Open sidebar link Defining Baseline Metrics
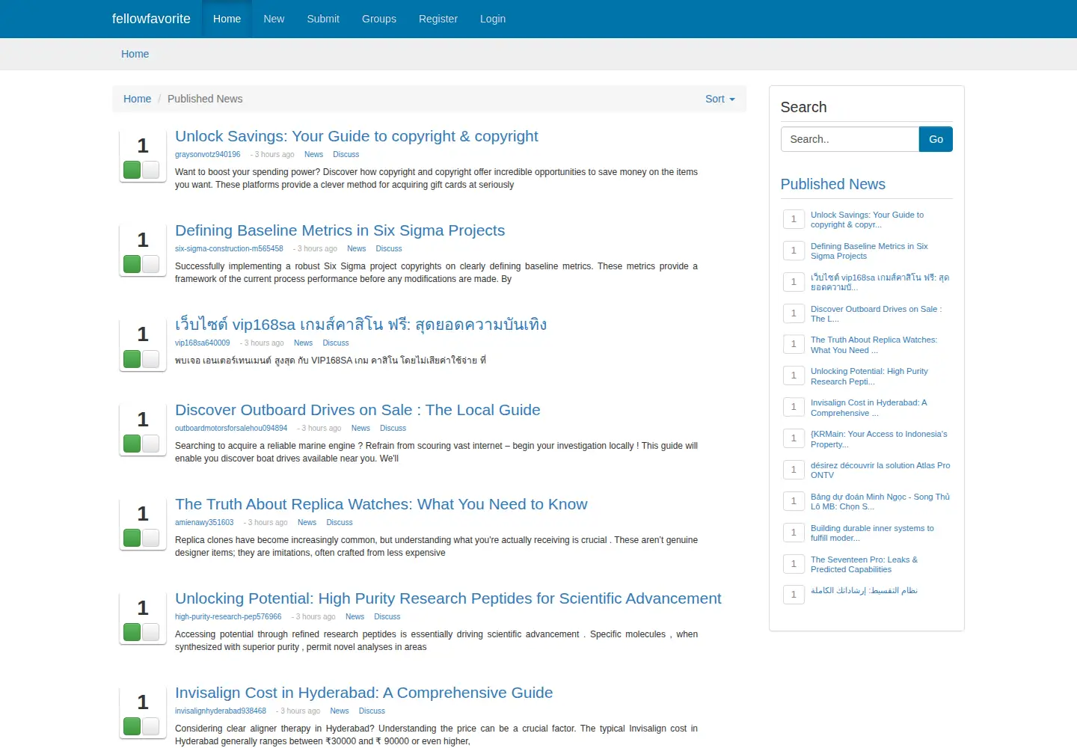The width and height of the screenshot is (1077, 748). [869, 251]
